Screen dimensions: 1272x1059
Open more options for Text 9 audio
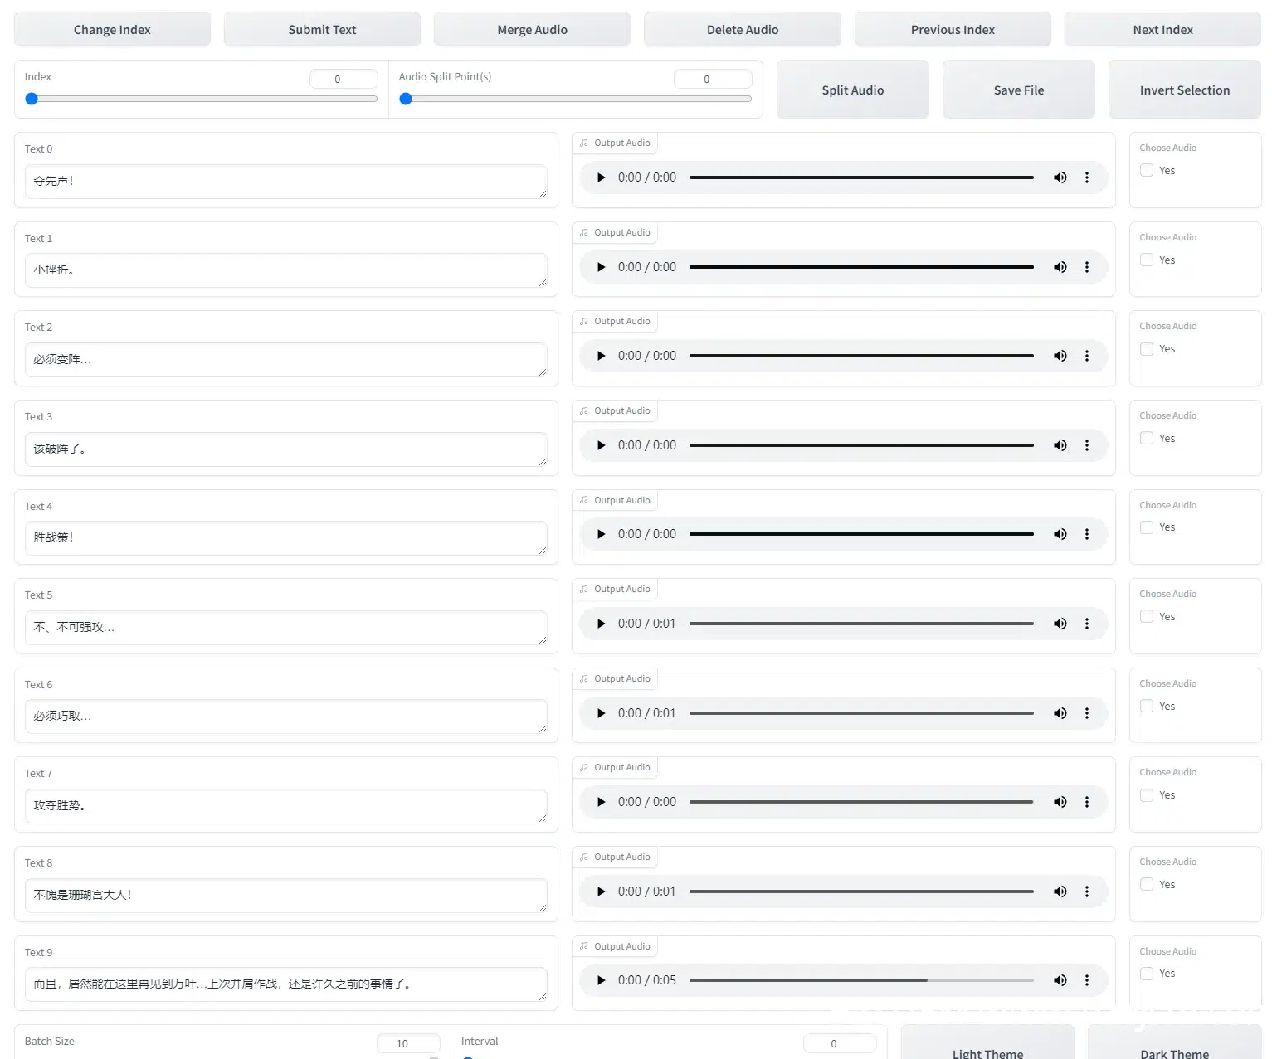1087,980
